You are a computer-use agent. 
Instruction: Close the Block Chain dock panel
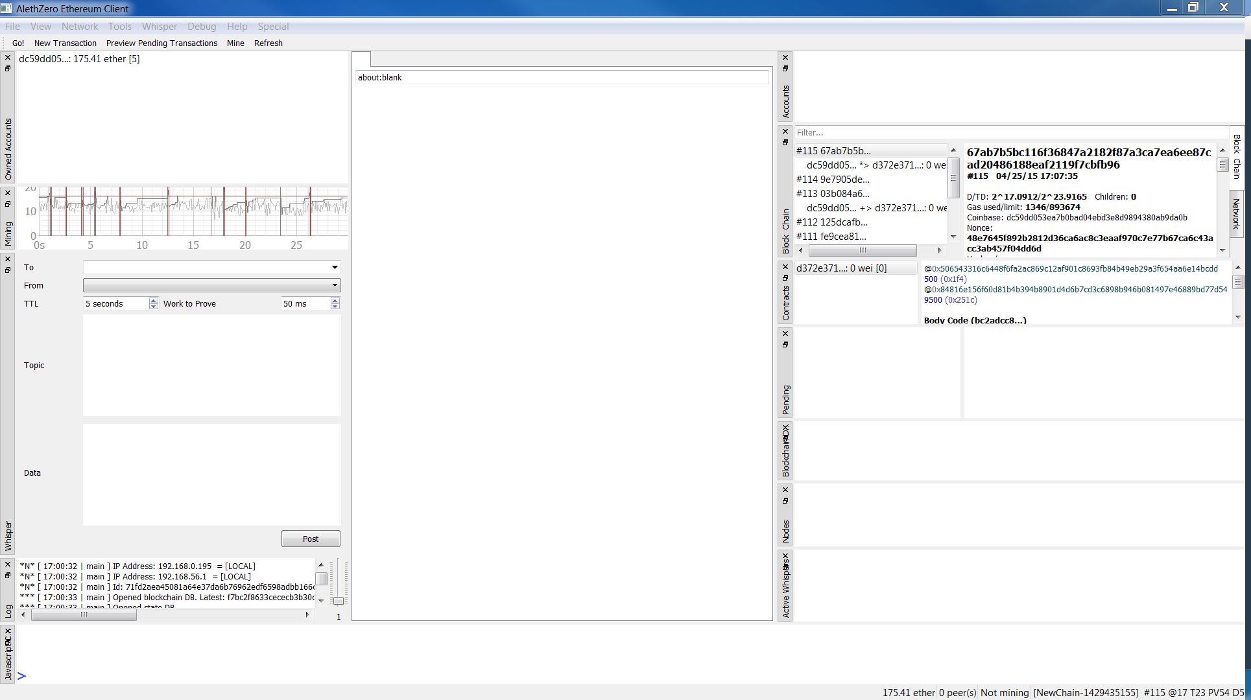tap(785, 132)
